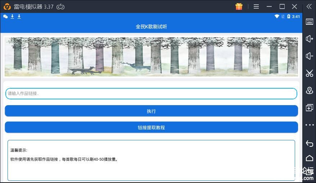Open the gamepad controller settings icon
This screenshot has width=316, height=183.
[60, 7]
